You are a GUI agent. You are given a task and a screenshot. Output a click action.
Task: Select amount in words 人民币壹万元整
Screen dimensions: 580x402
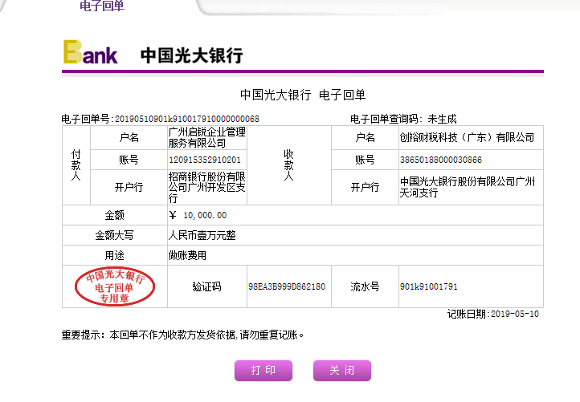tap(202, 235)
